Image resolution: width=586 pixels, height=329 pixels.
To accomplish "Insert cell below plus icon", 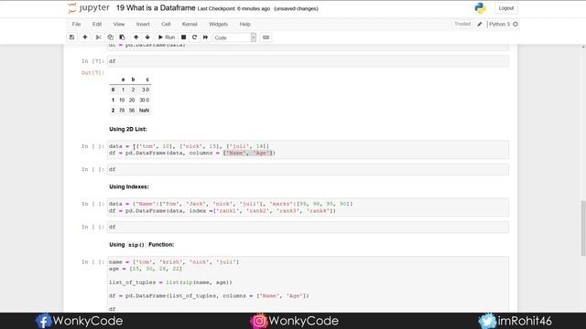I will pos(85,37).
